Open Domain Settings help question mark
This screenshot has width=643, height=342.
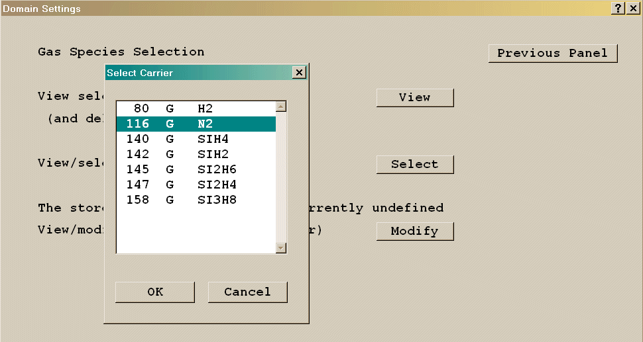(618, 8)
